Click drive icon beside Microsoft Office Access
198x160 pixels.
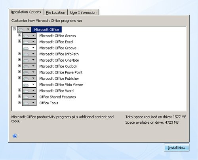26,36
